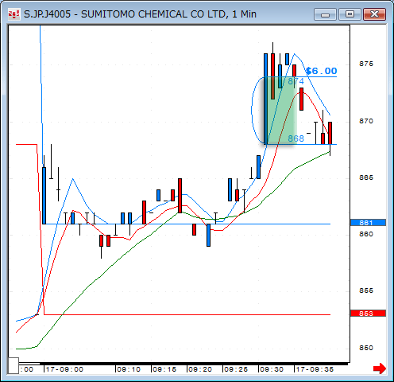Click the horizontal scrollbar below the chart
This screenshot has width=394, height=382.
coord(183,364)
